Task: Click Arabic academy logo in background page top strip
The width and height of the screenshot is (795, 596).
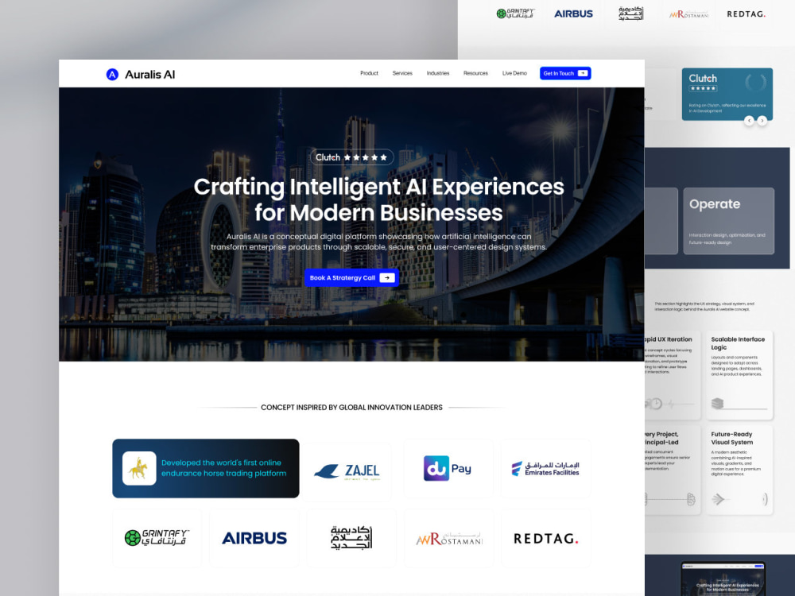Action: [630, 14]
